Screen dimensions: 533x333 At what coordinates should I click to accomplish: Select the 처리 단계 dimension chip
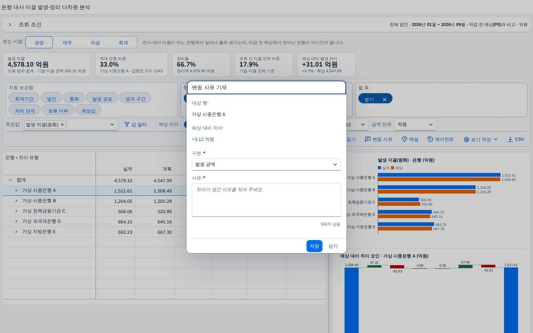tap(25, 111)
